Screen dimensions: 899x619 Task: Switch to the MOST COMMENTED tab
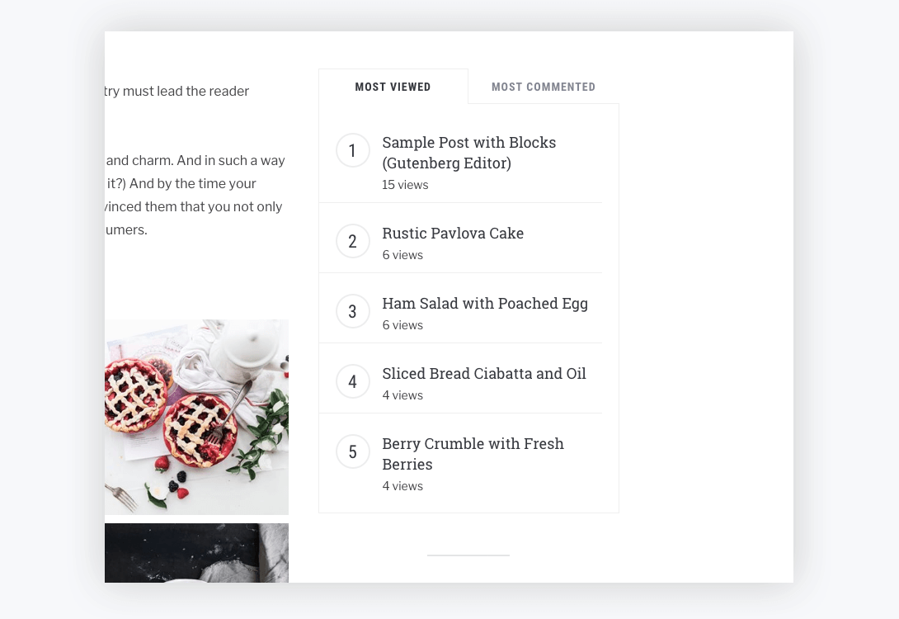(544, 87)
